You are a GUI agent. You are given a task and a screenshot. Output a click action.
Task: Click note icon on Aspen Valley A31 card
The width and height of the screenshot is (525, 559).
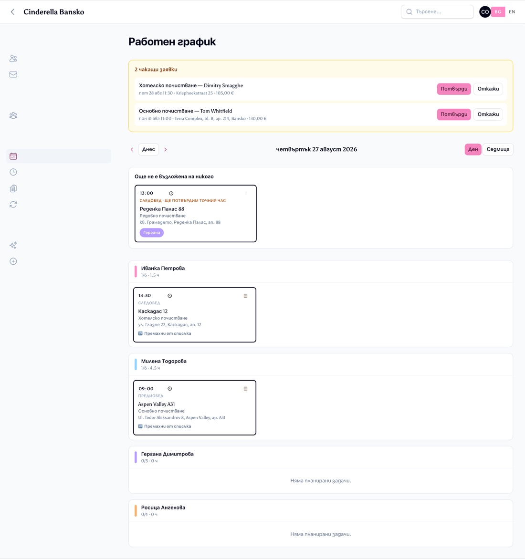pos(245,389)
